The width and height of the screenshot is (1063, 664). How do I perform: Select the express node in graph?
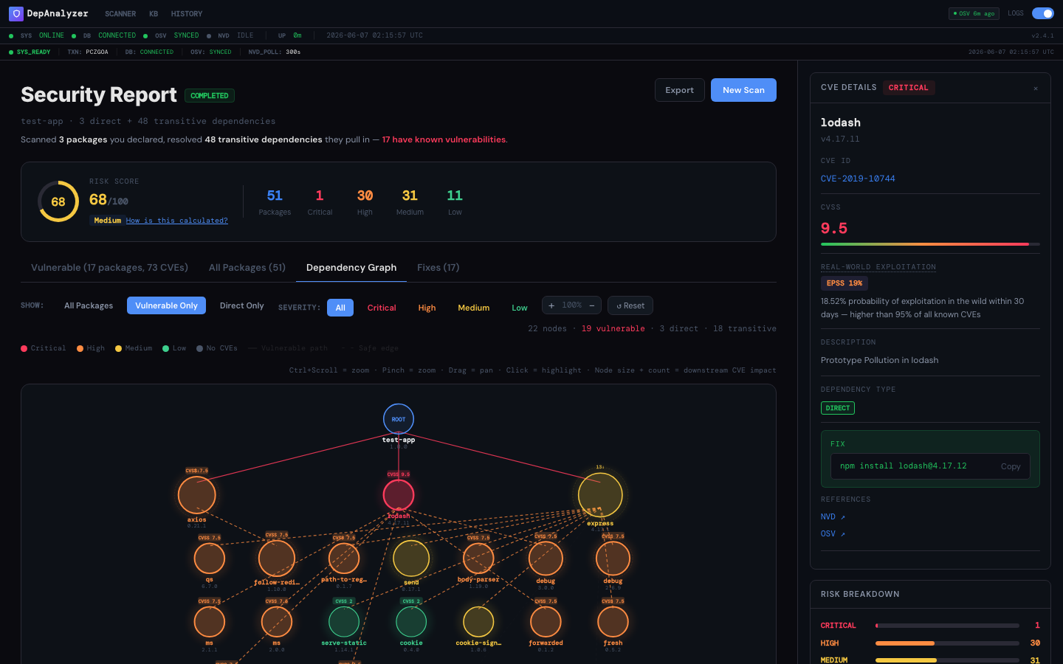(600, 495)
